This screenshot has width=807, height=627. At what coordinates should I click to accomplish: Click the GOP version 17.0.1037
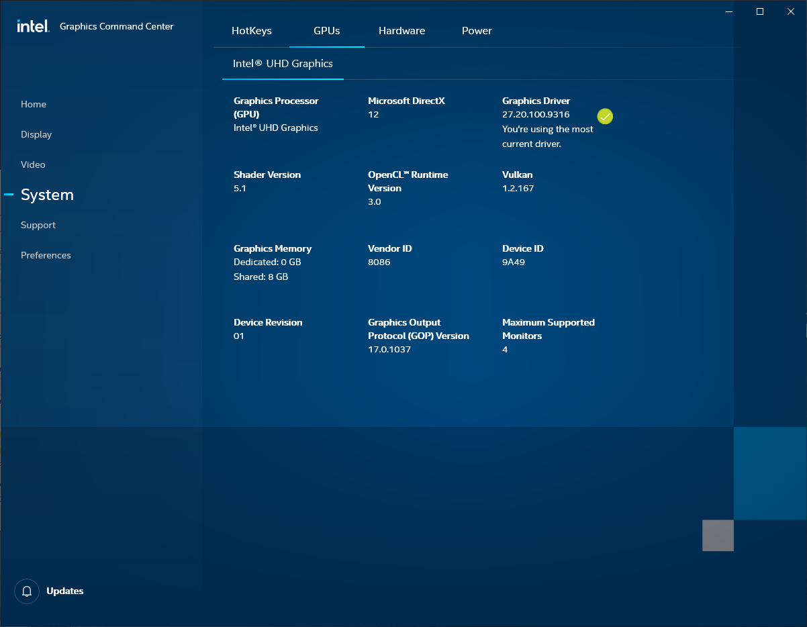tap(389, 349)
